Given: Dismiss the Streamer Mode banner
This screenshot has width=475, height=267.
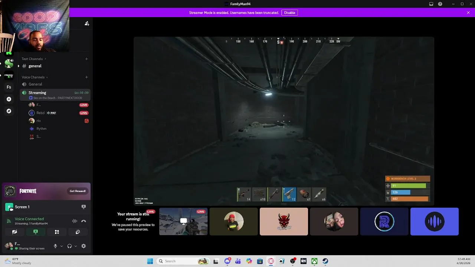Looking at the screenshot, I should tap(468, 13).
